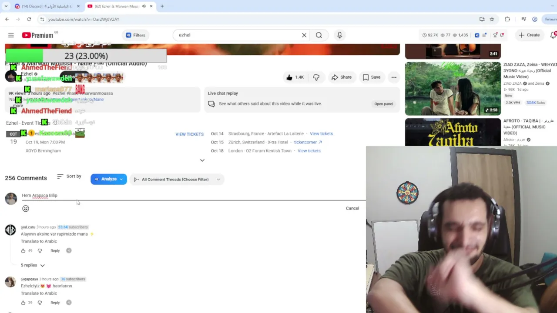Go to YouTube Premium home logo

[37, 35]
